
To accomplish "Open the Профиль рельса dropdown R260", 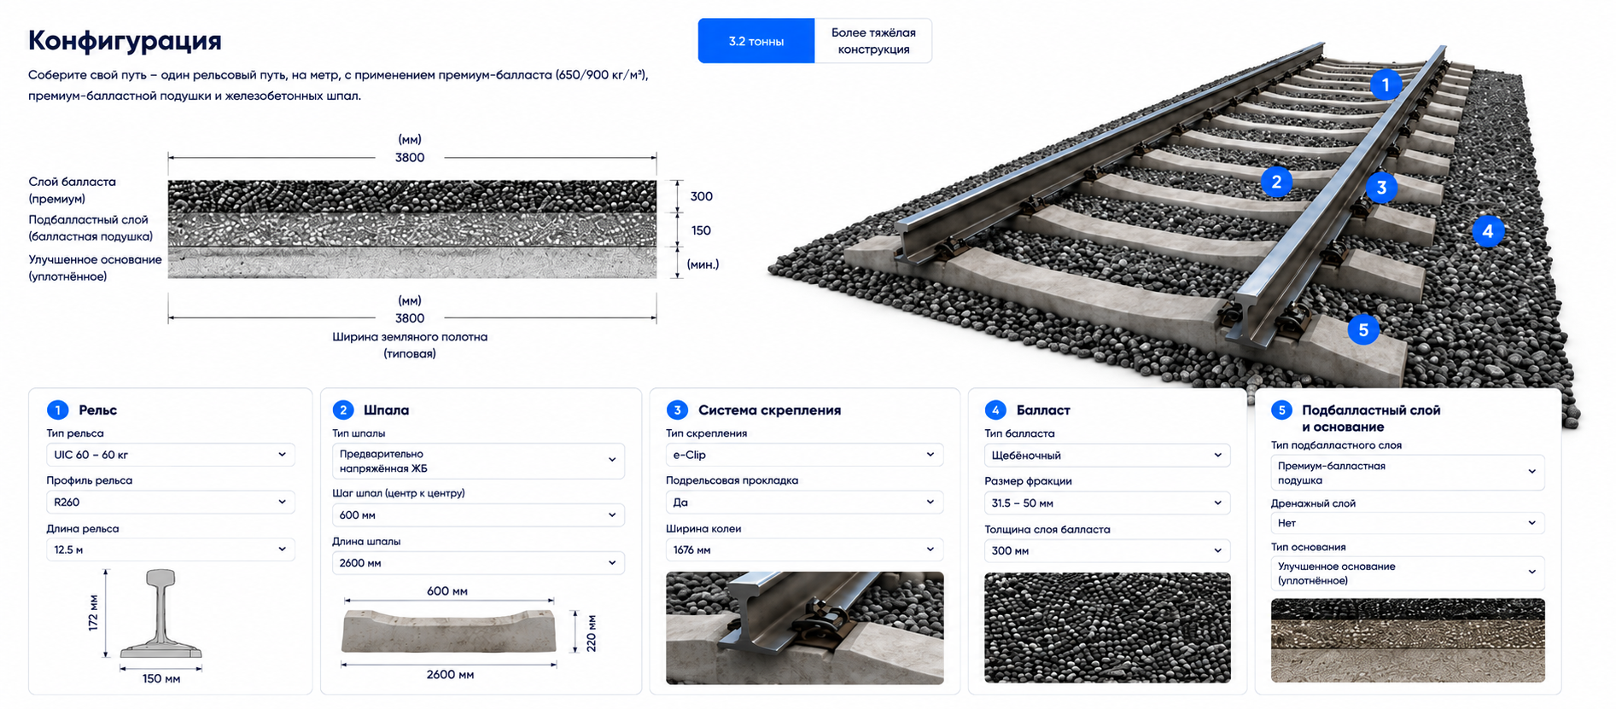I will point(171,503).
